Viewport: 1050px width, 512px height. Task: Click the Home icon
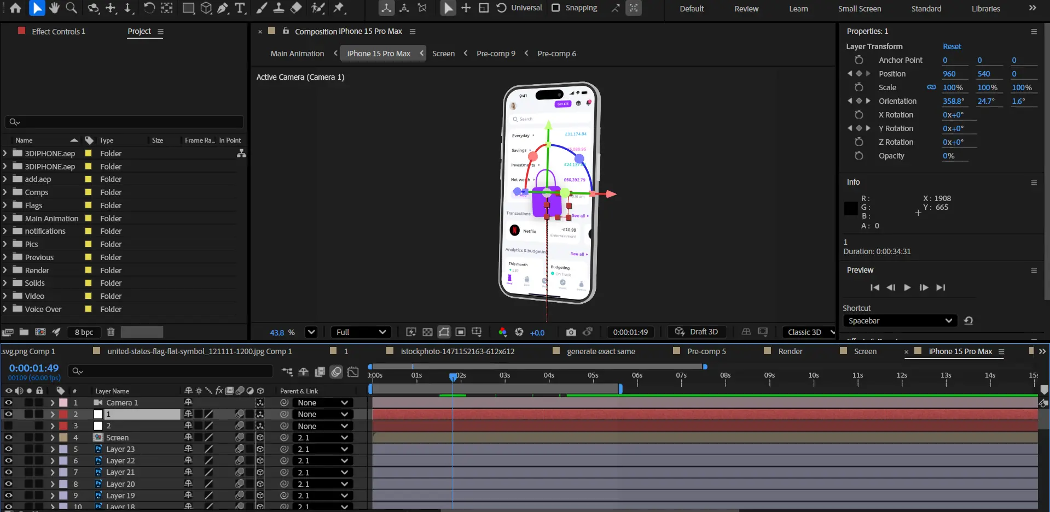pyautogui.click(x=15, y=8)
